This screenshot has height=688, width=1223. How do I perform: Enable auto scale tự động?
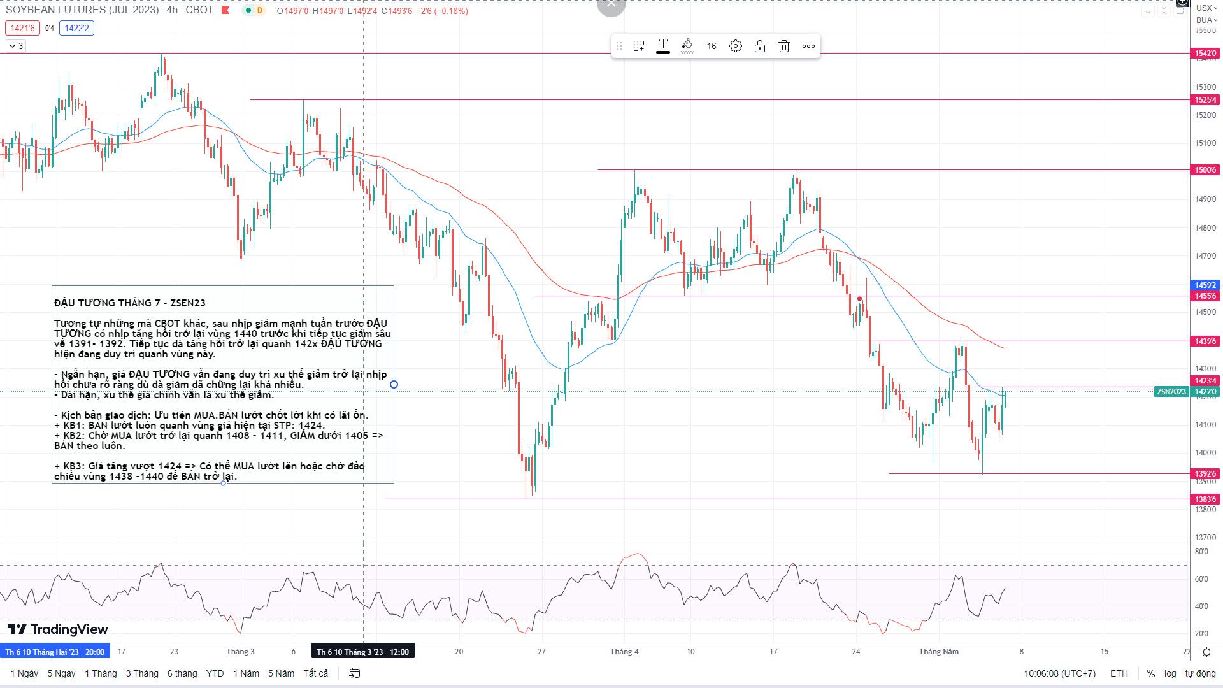pyautogui.click(x=1200, y=673)
